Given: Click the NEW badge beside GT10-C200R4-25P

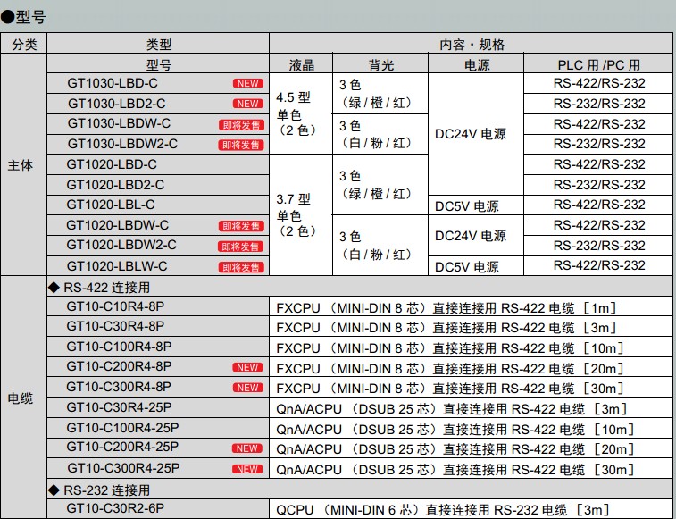Looking at the screenshot, I should (247, 448).
